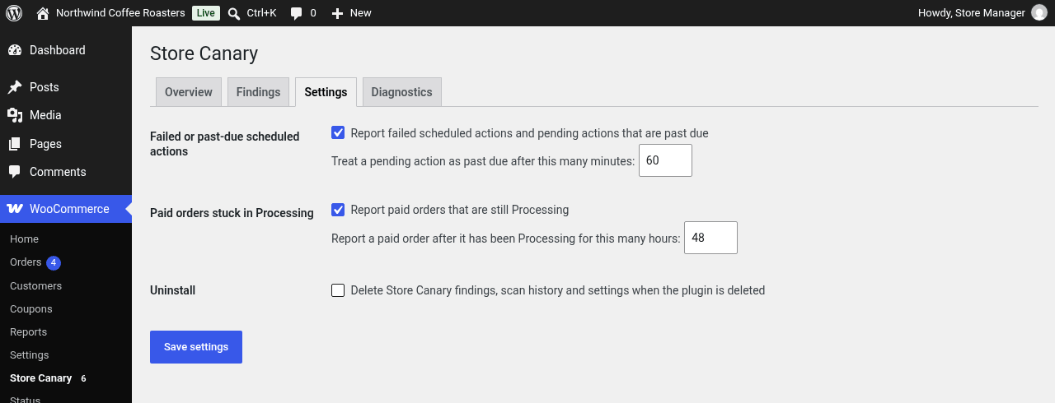Open the Reports submenu item

(29, 332)
